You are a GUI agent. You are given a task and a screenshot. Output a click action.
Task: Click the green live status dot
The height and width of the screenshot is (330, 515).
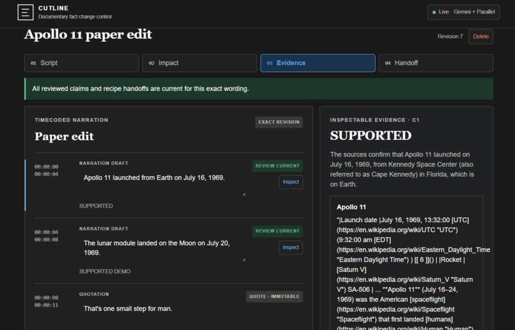click(x=434, y=12)
